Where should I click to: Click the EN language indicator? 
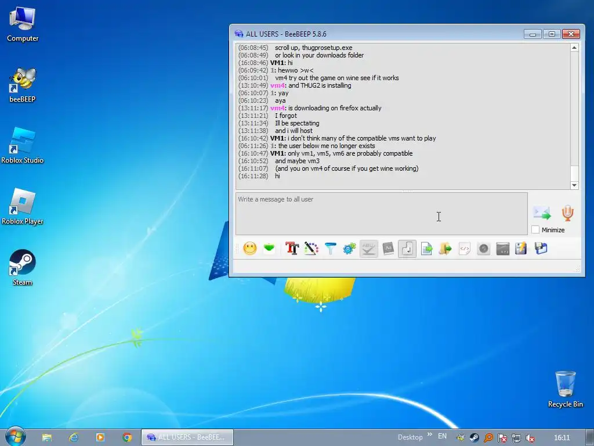[x=442, y=436]
